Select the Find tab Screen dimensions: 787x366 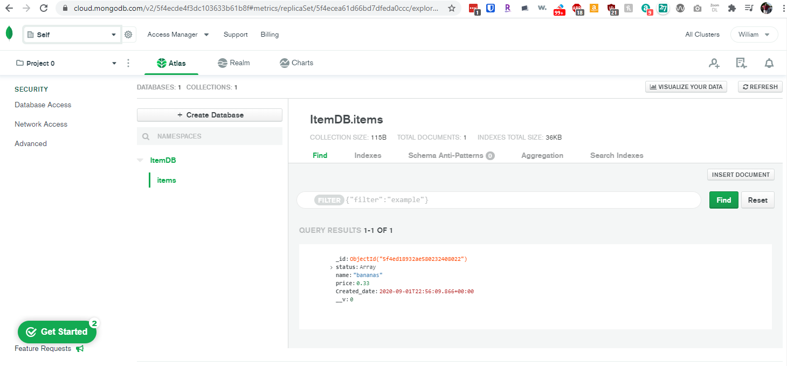[320, 155]
